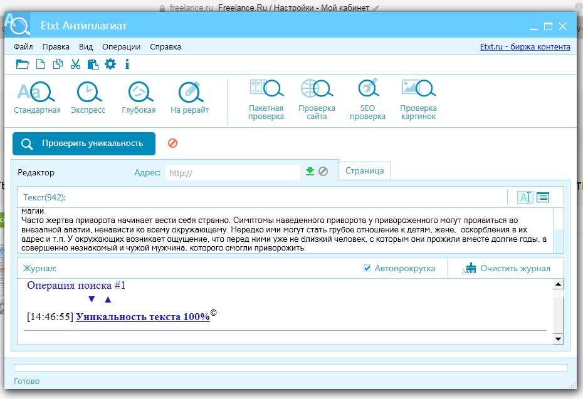Image resolution: width=583 pixels, height=399 pixels.
Task: Click journal scrollbar up arrow
Action: 558,284
